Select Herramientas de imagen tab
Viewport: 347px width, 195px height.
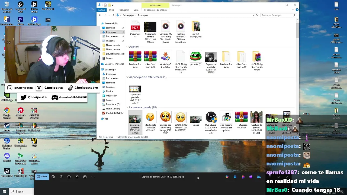click(155, 10)
